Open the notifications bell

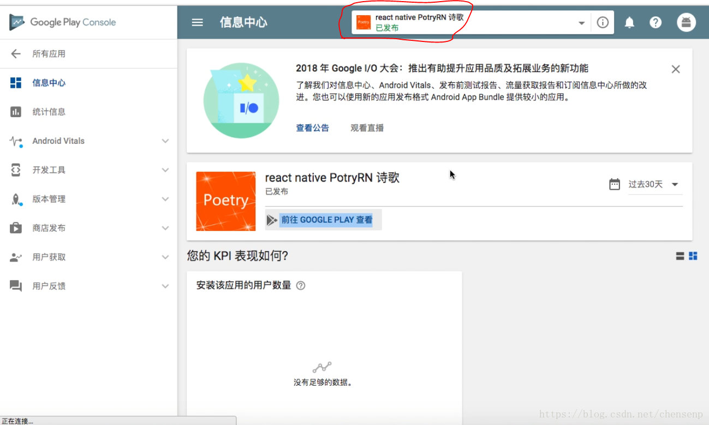click(629, 22)
